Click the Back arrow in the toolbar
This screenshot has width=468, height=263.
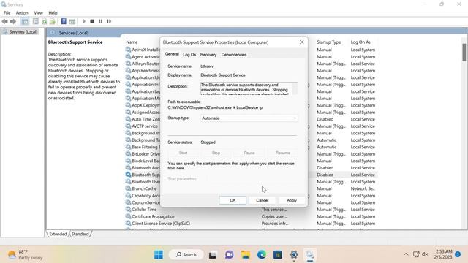click(5, 21)
